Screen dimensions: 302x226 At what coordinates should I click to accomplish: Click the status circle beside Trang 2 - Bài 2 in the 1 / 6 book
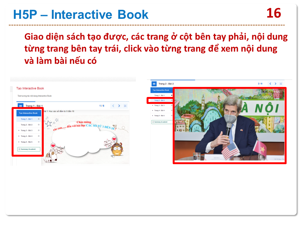click(39, 125)
